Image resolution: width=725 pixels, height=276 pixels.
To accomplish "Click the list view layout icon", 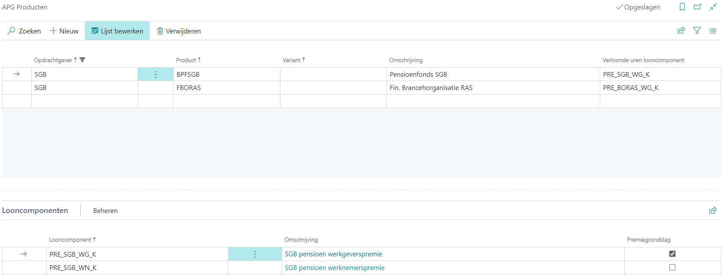I will [x=713, y=31].
